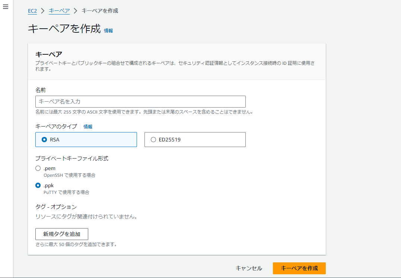Image resolution: width=401 pixels, height=278 pixels.
Task: Click the chevron separator after EC2
Action: pos(43,11)
